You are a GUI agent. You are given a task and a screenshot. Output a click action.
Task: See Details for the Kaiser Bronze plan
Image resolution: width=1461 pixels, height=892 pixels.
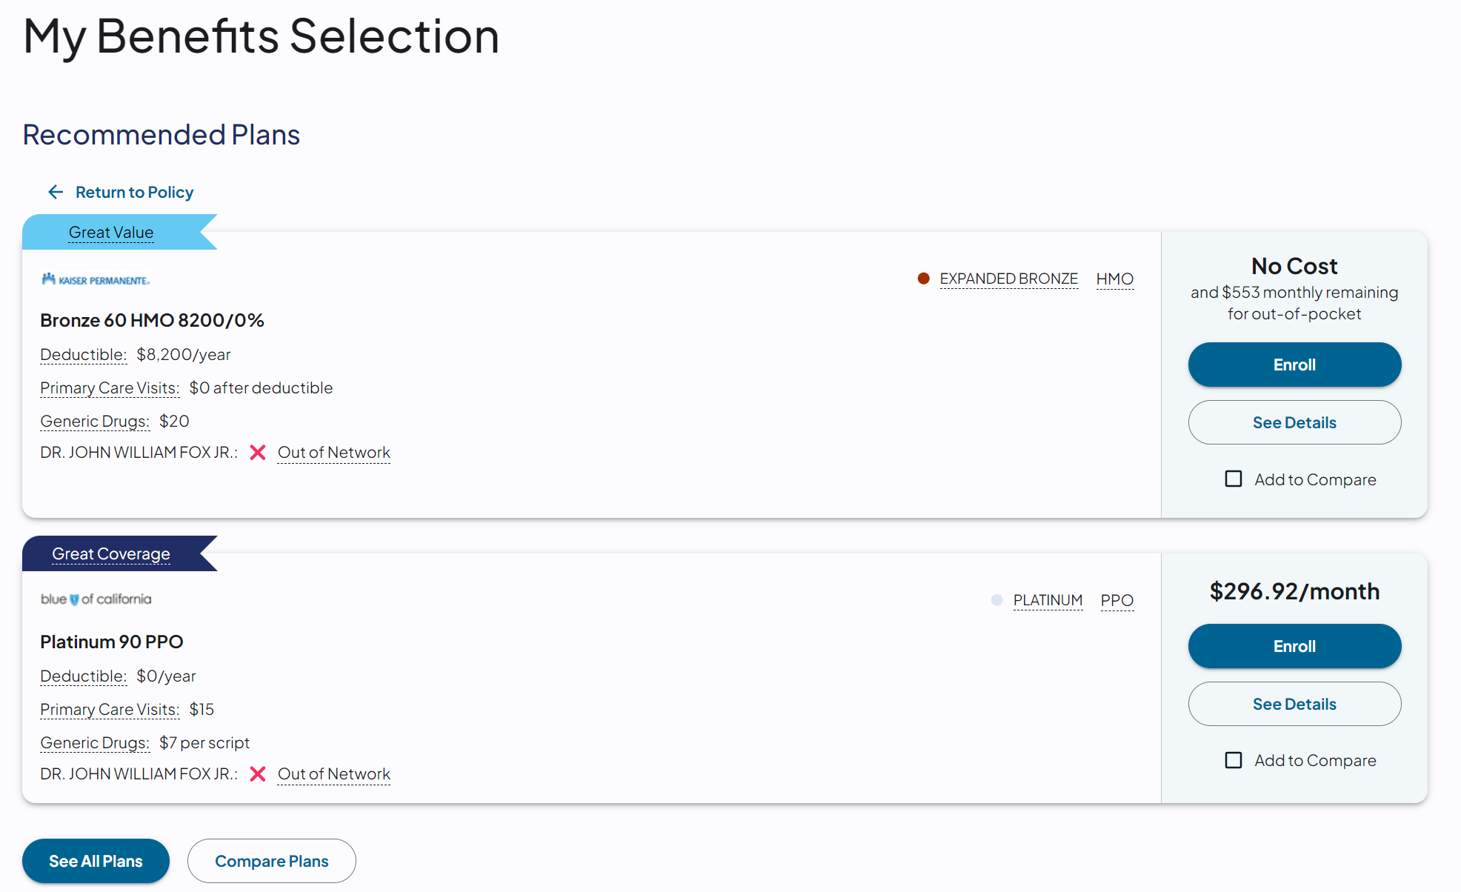click(1294, 422)
